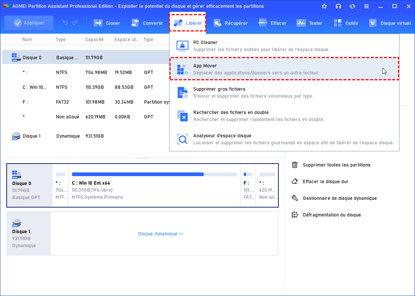Click Supprimer toutes les partitions
Viewport: 415px width, 296px height.
pyautogui.click(x=336, y=165)
